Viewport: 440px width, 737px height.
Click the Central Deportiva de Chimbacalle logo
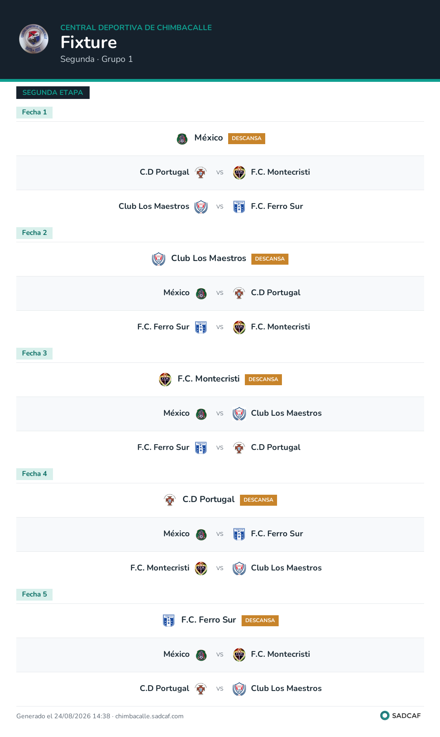(x=34, y=39)
